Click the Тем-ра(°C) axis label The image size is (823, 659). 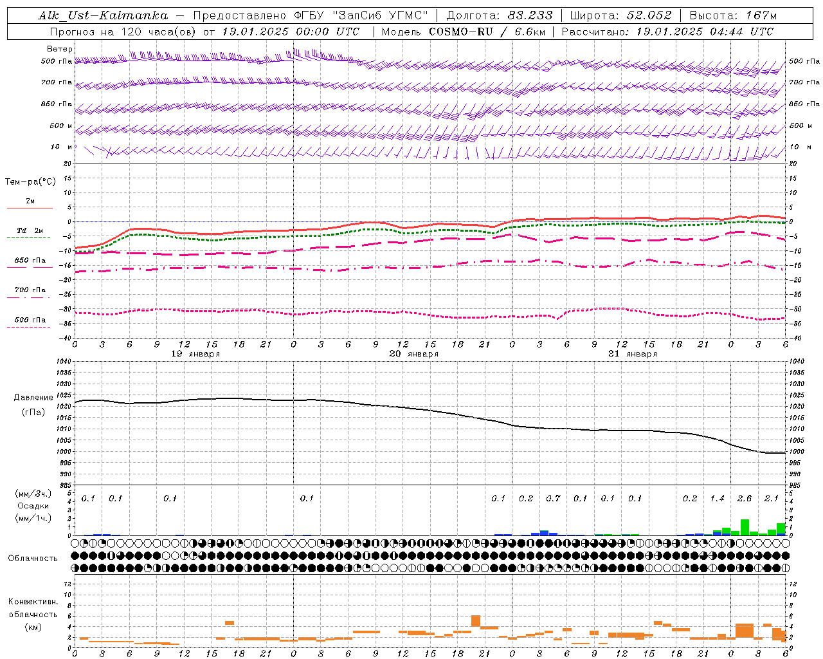click(30, 182)
